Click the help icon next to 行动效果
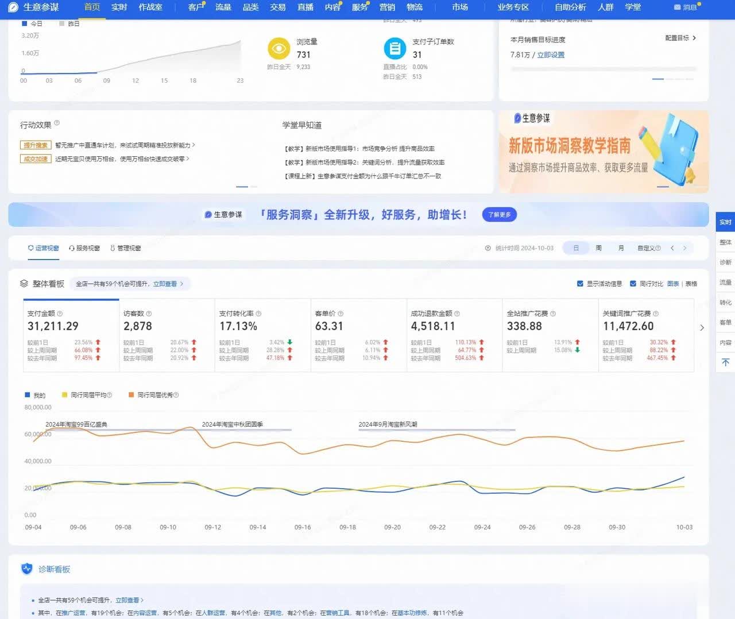This screenshot has width=735, height=619. pyautogui.click(x=56, y=123)
